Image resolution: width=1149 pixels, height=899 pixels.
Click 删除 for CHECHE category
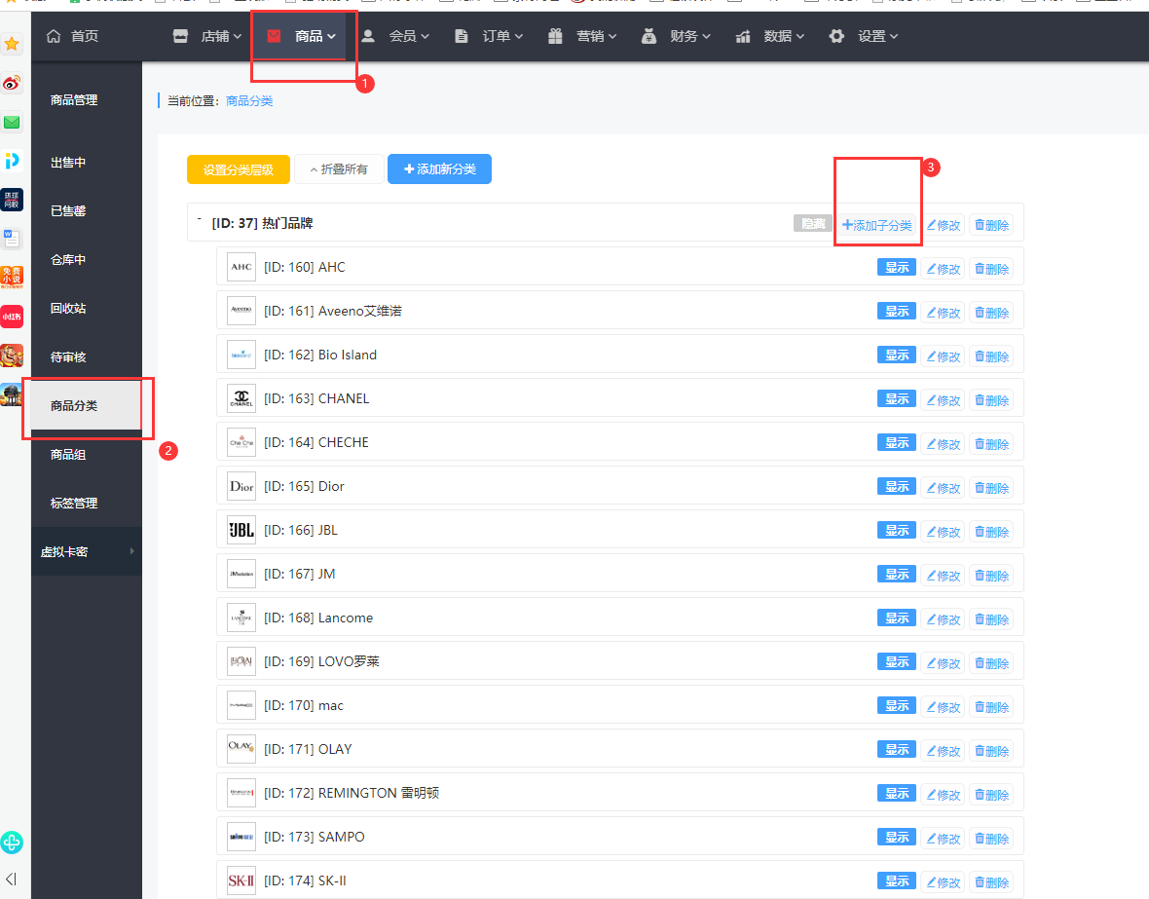pos(991,444)
